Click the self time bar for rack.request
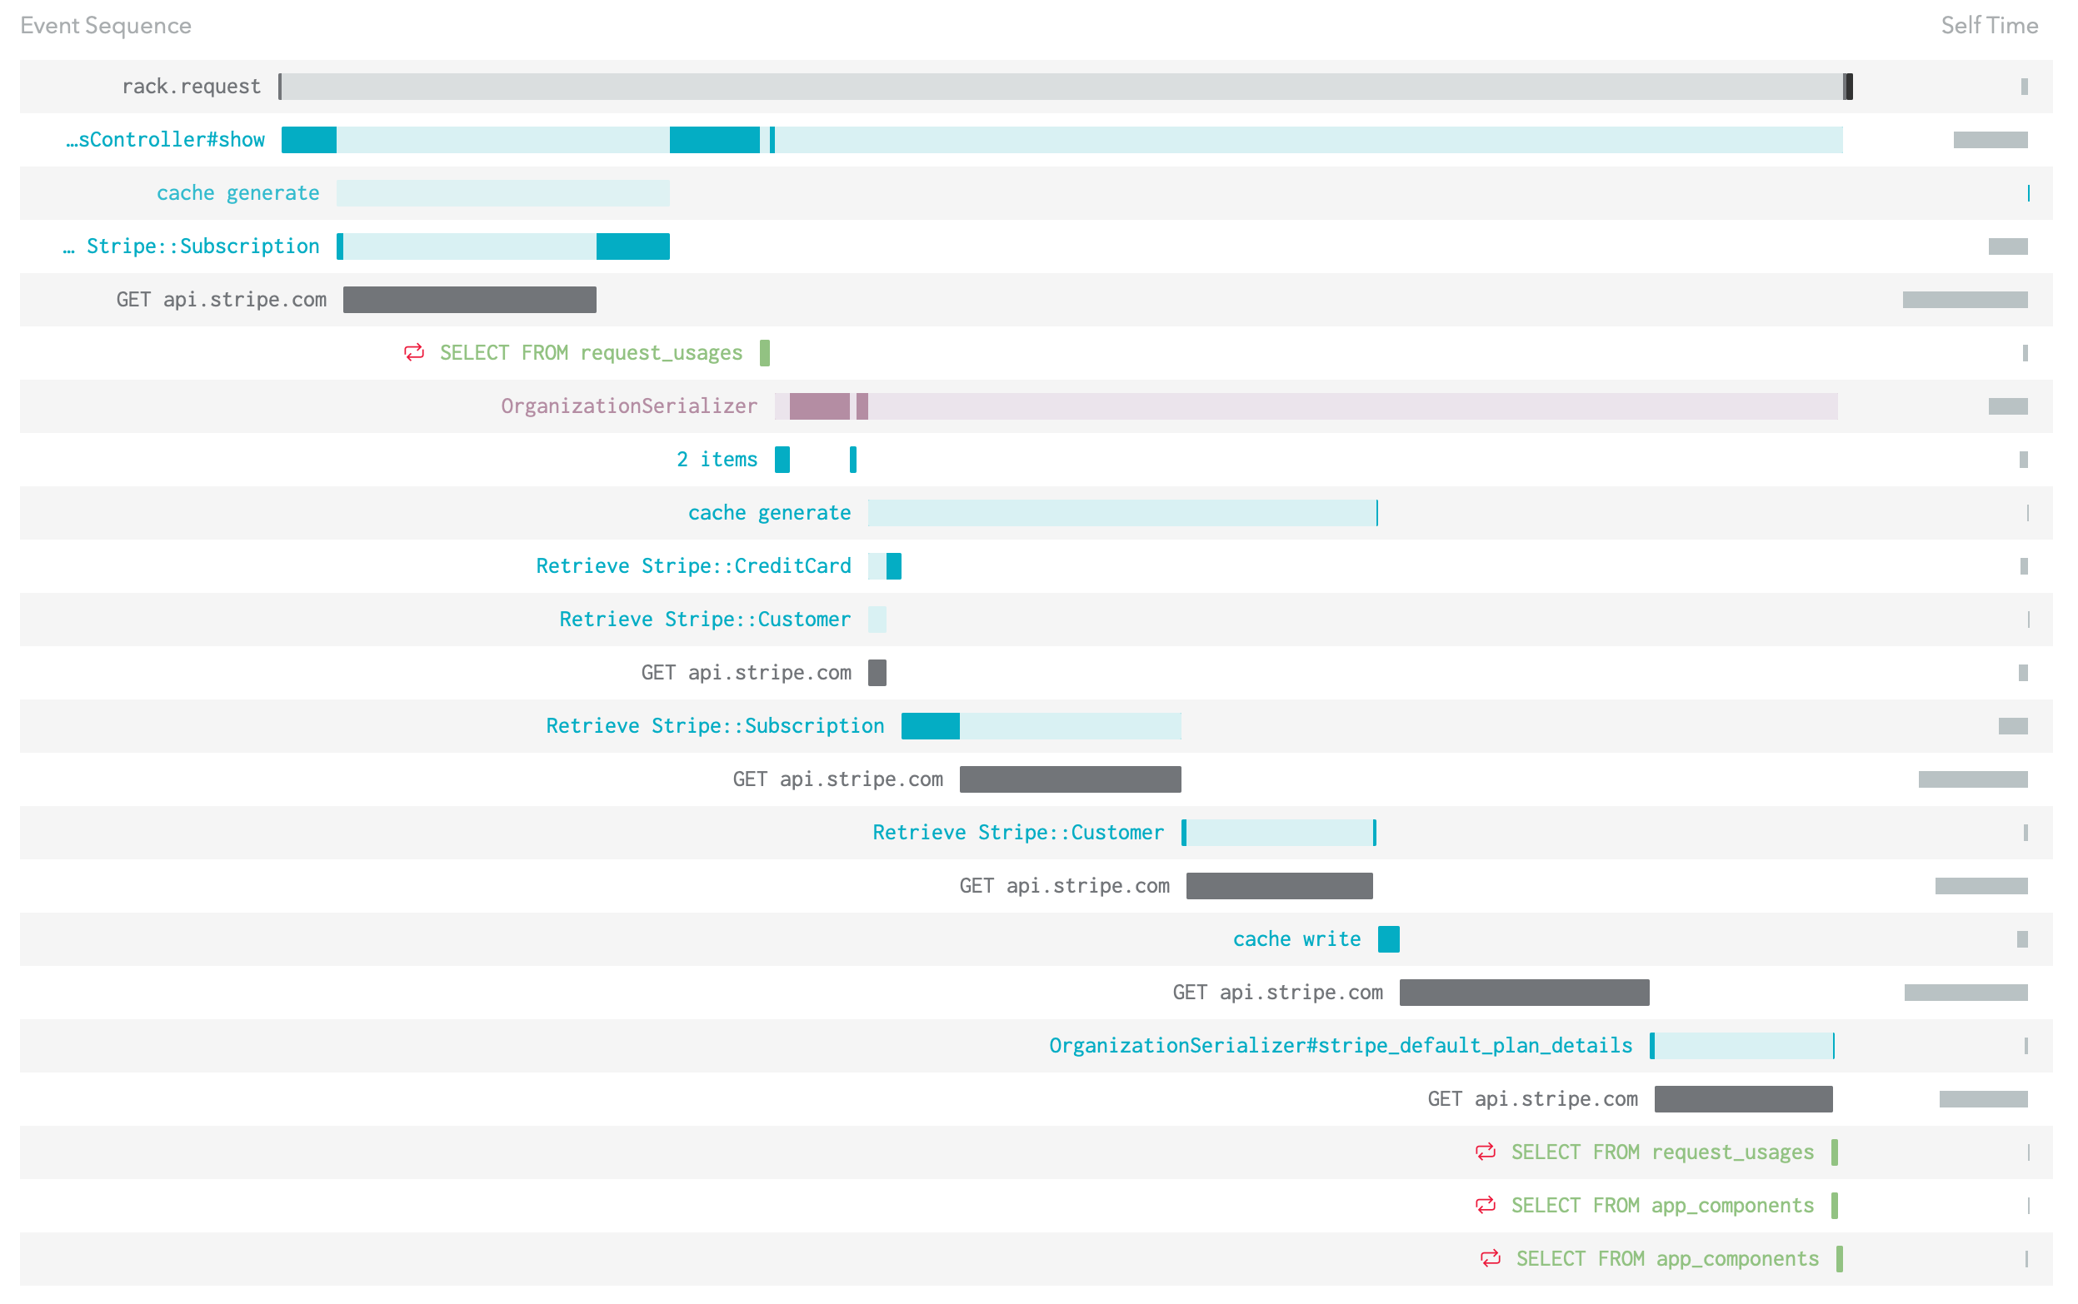 (2024, 86)
